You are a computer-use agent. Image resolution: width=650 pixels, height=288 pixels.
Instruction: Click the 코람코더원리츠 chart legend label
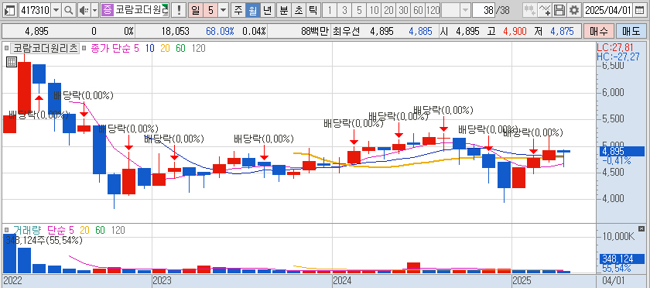click(45, 48)
